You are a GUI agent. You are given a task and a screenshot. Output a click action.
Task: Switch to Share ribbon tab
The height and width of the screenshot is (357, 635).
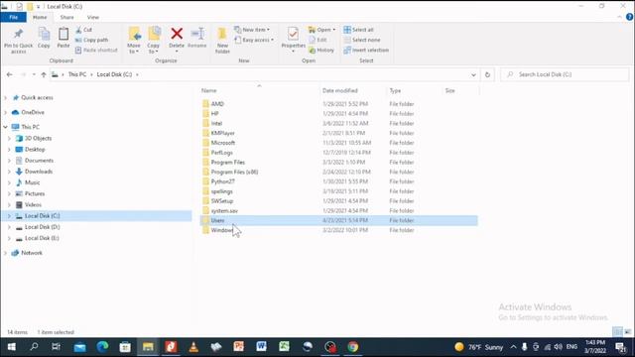[x=66, y=17]
